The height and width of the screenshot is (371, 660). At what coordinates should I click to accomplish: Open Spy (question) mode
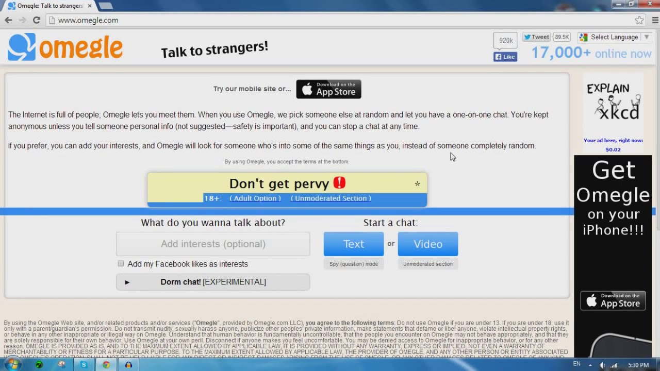[354, 264]
